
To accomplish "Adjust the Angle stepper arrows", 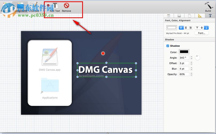I will click(191, 58).
